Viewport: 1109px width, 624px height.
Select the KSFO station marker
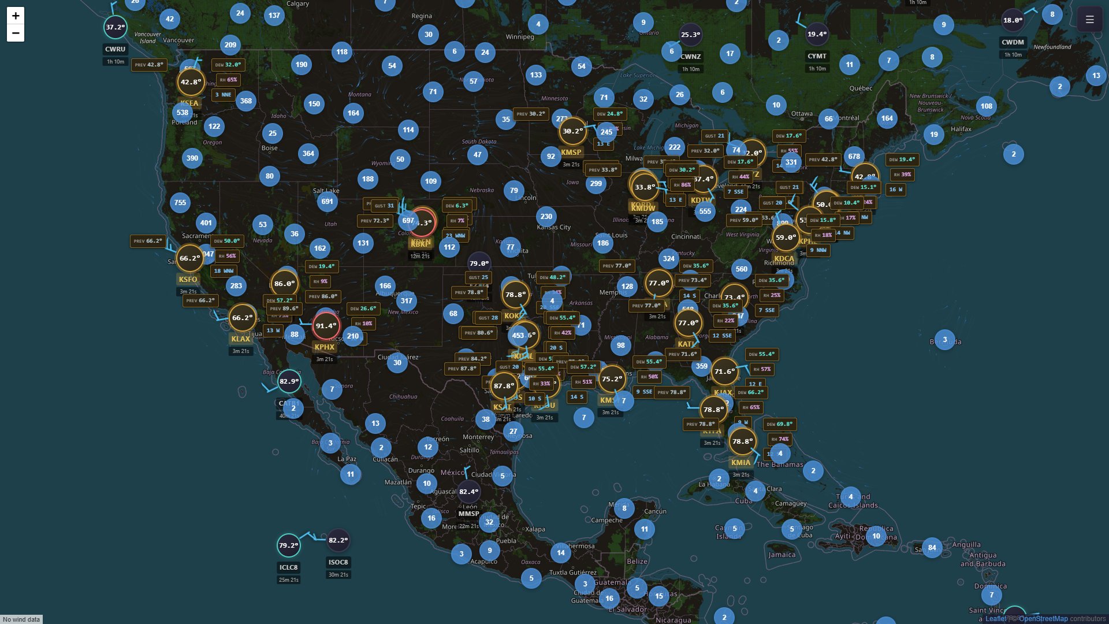[x=189, y=258]
